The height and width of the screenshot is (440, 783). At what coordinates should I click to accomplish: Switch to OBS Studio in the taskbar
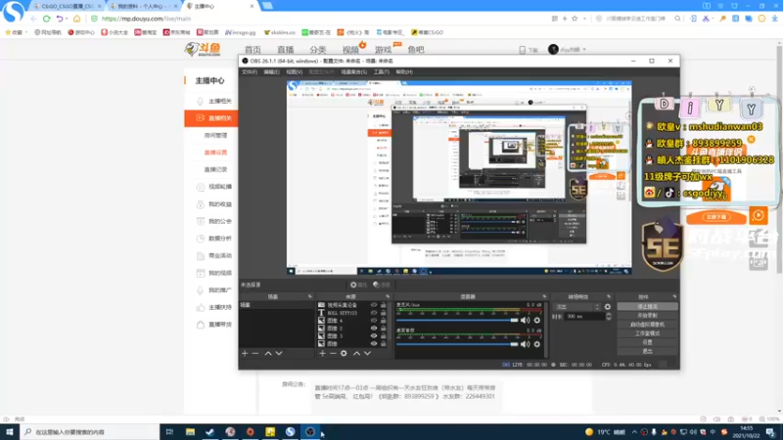(x=310, y=431)
